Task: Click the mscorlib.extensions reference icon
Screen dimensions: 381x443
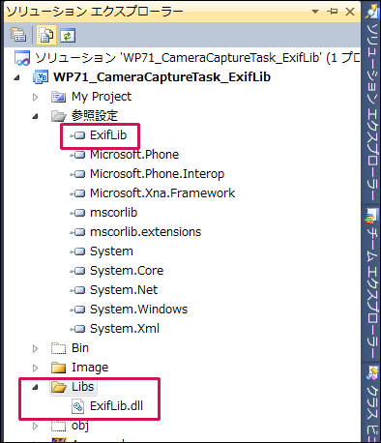Action: (x=77, y=232)
